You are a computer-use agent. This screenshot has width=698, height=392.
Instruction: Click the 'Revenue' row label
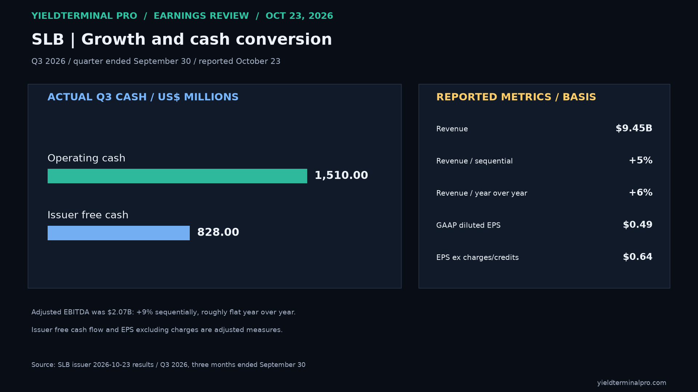[452, 129]
